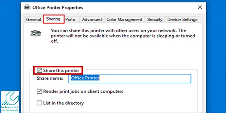Image resolution: width=226 pixels, height=113 pixels.
Task: Enable List in the directory checkbox
Action: point(39,103)
